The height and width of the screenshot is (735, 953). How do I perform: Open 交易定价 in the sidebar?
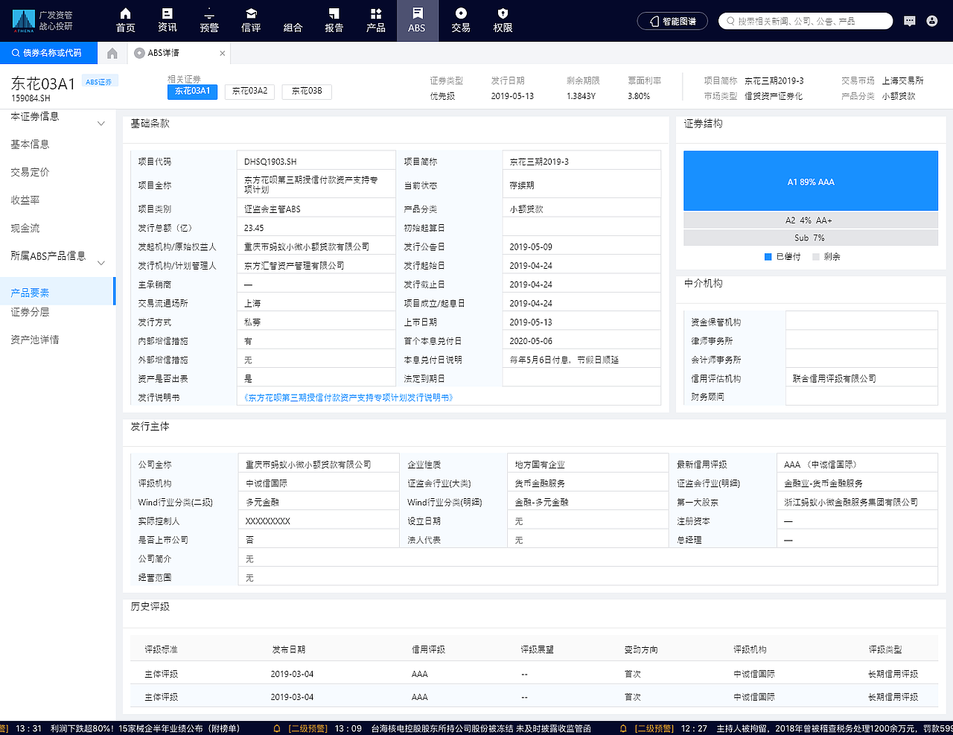[x=30, y=172]
